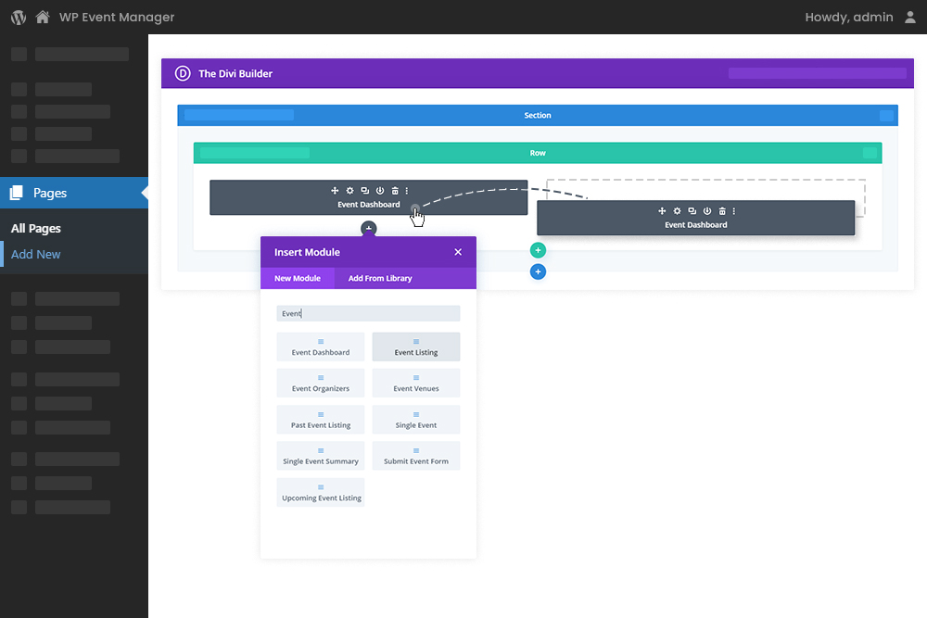Insert the Event Listing module
This screenshot has width=927, height=618.
[x=416, y=347]
